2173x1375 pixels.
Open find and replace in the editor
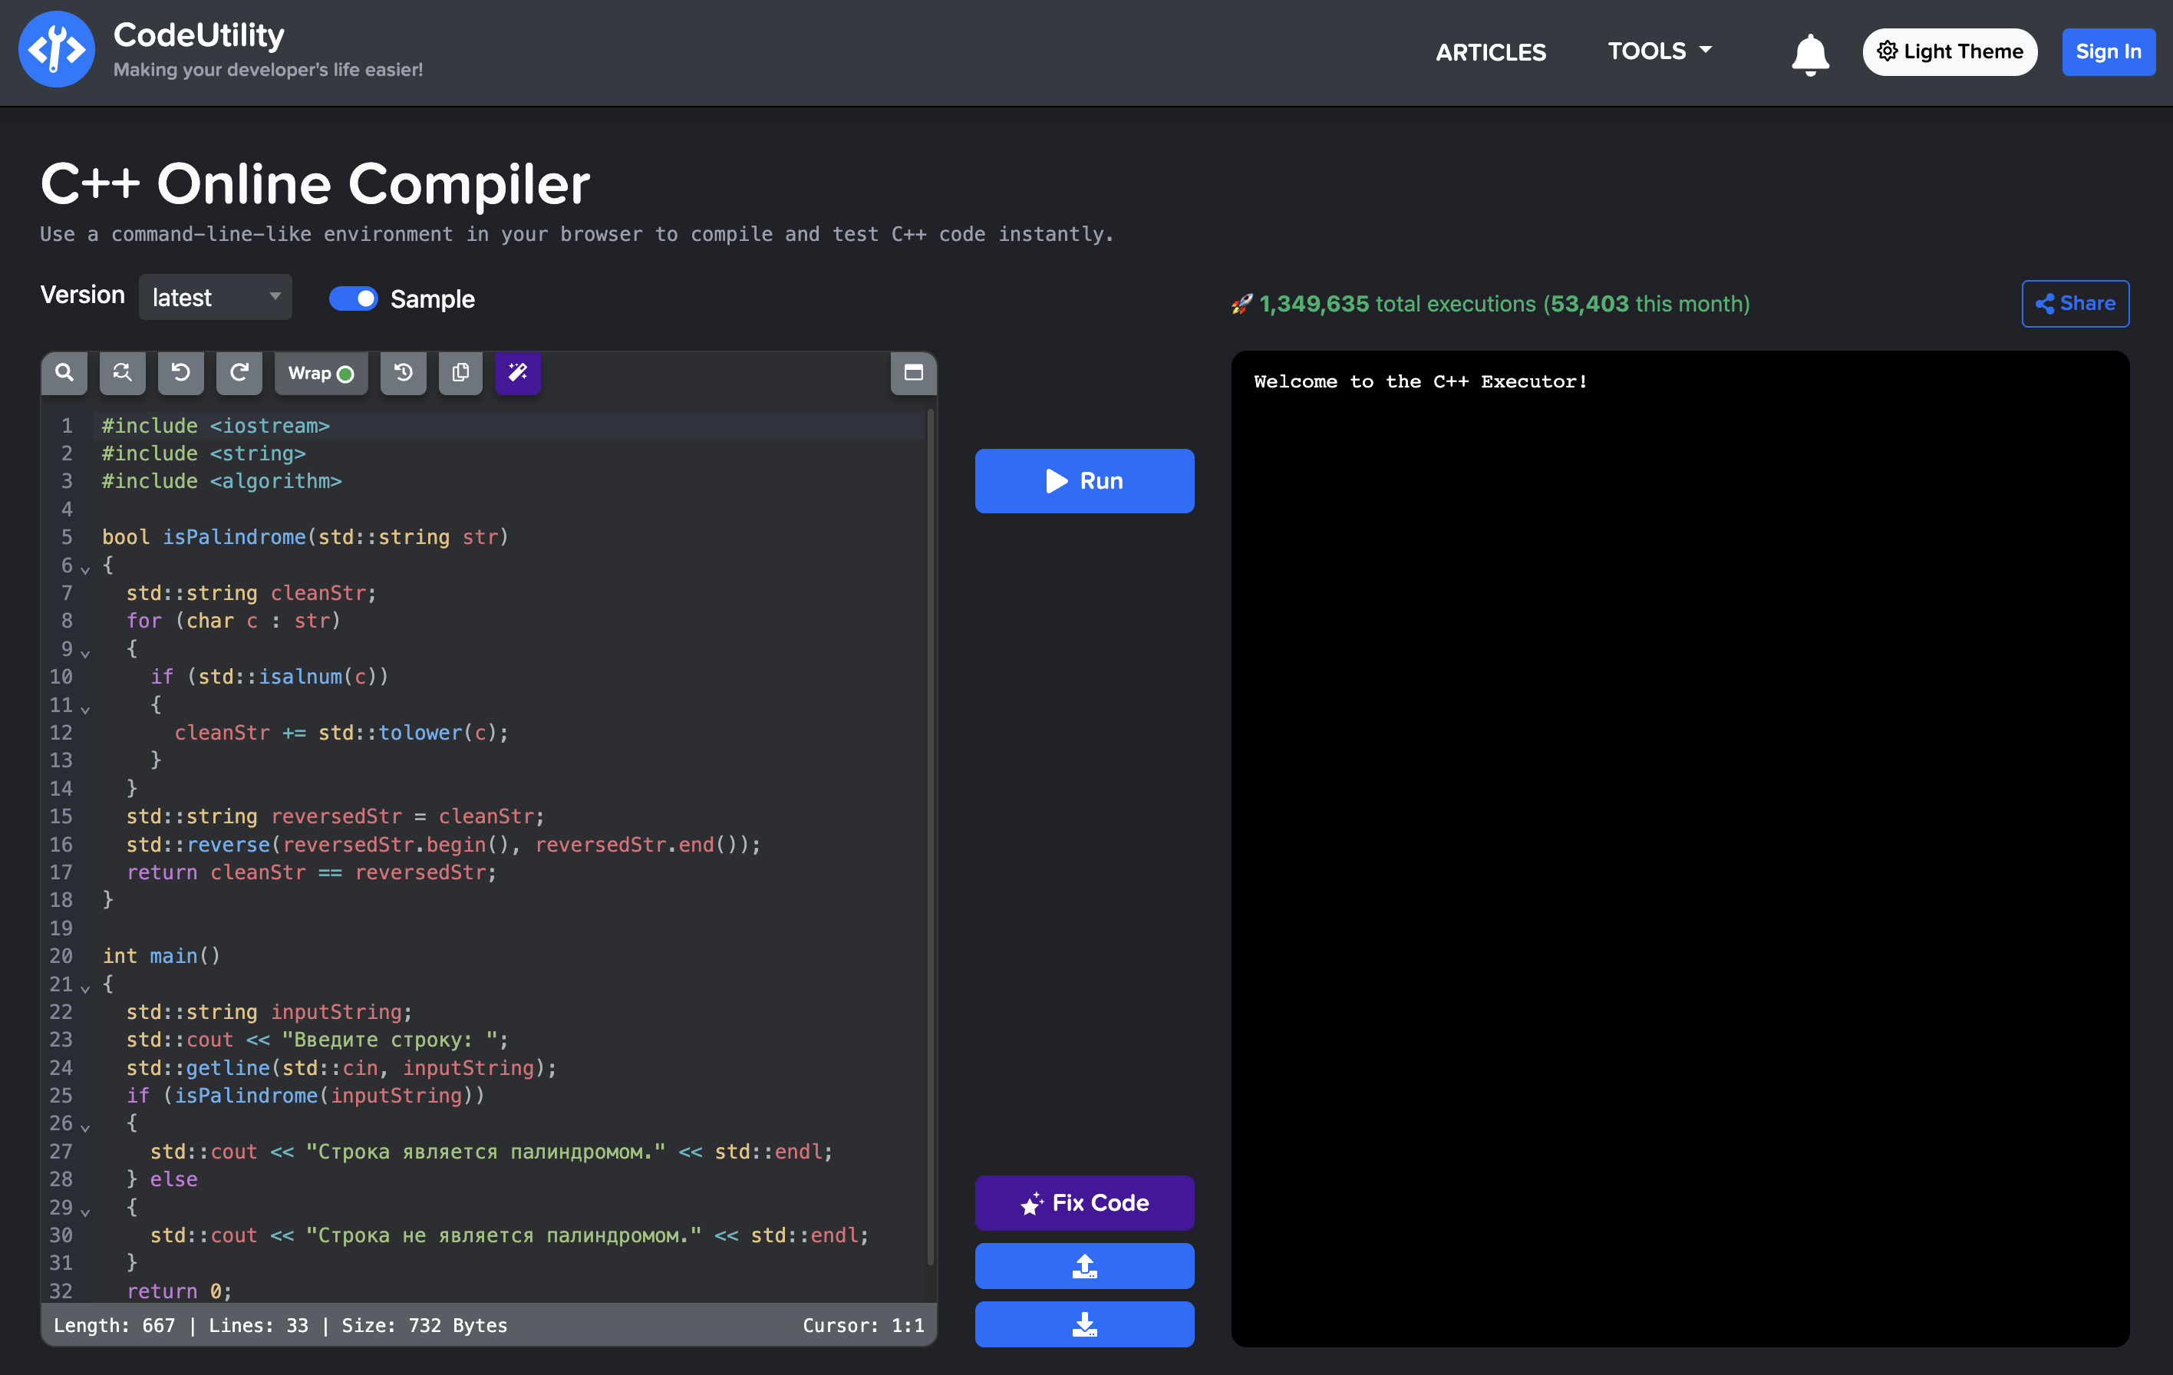122,373
